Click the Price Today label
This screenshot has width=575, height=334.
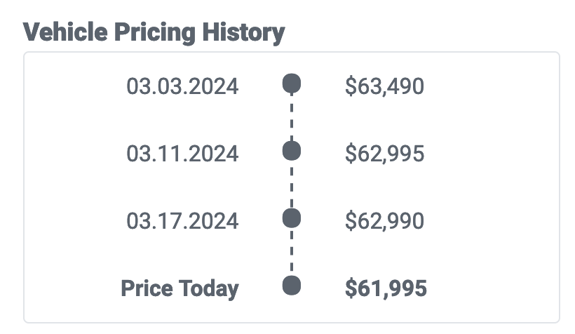(180, 289)
